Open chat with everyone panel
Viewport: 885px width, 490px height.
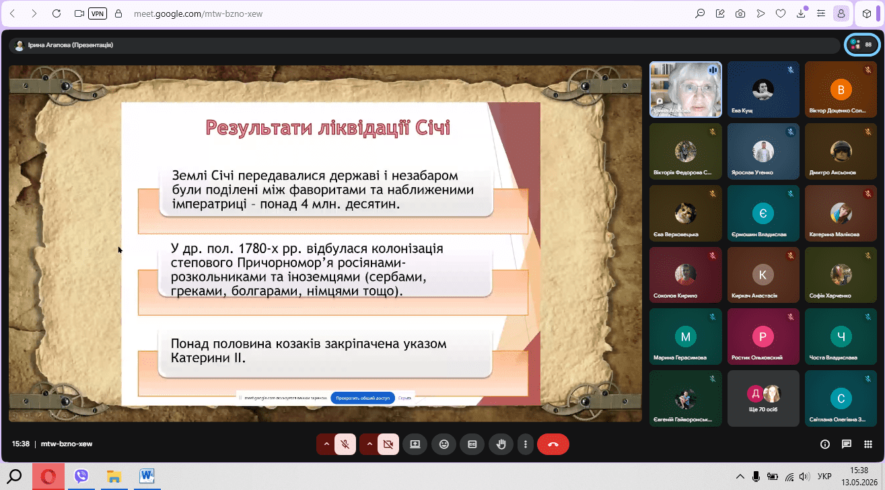(847, 444)
